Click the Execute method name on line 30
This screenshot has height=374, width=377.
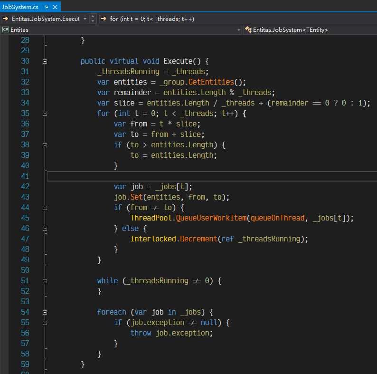[x=178, y=61]
